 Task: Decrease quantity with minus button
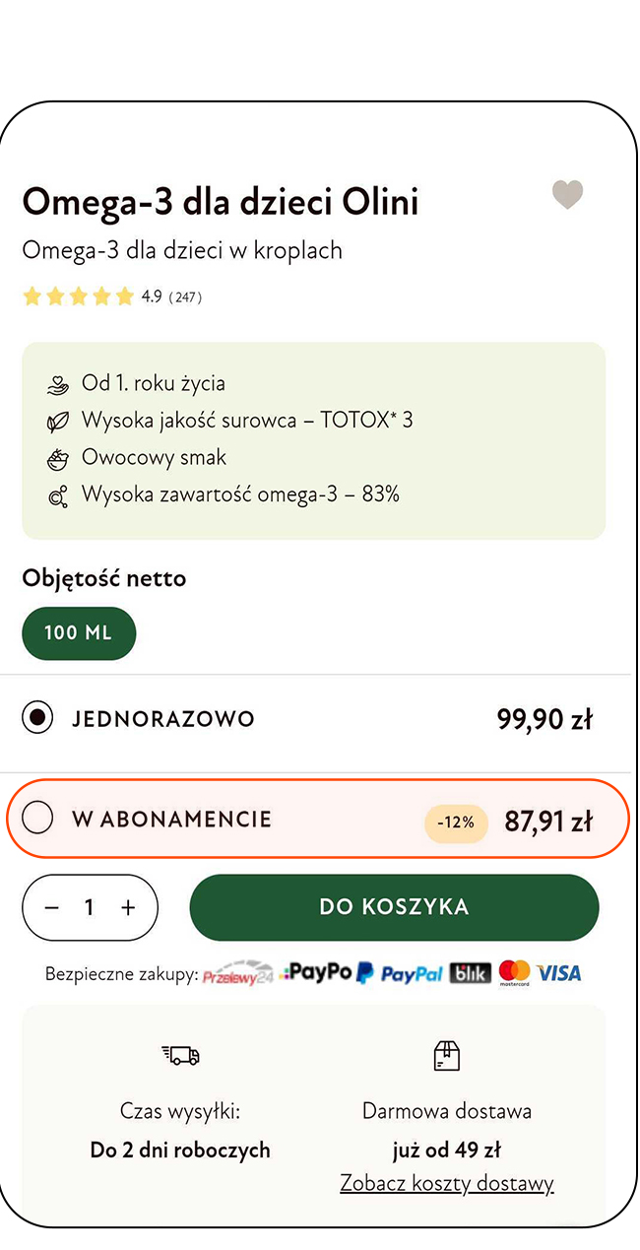(x=52, y=907)
